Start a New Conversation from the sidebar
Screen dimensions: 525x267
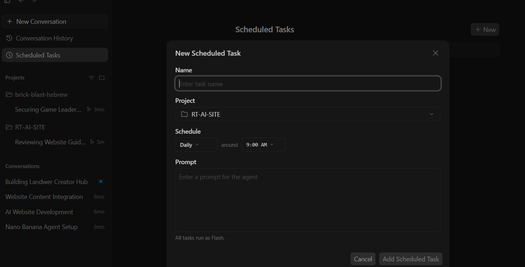[55, 21]
